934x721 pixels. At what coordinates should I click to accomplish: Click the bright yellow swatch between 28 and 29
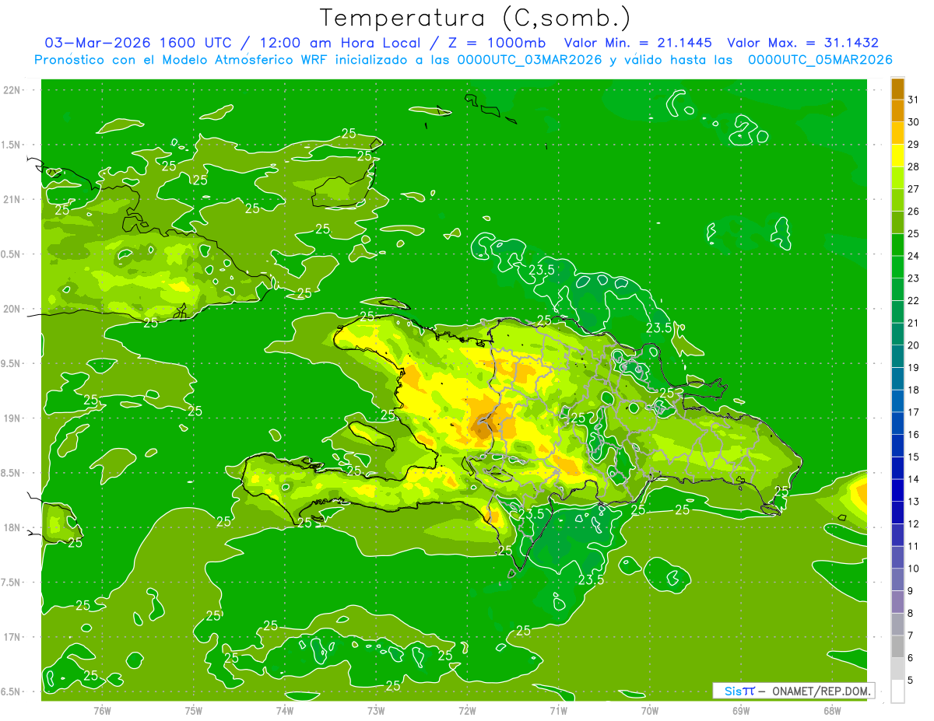(x=897, y=156)
